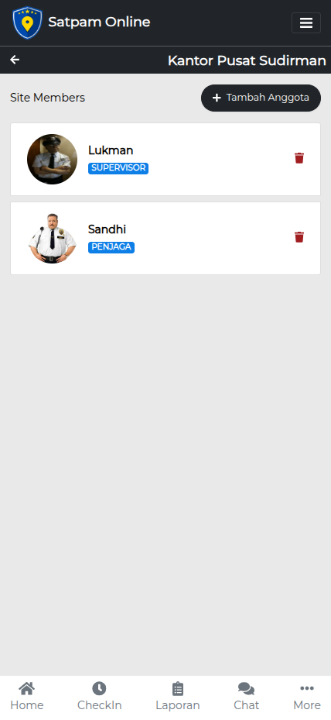Switch to the Laporan tab label

point(177,705)
